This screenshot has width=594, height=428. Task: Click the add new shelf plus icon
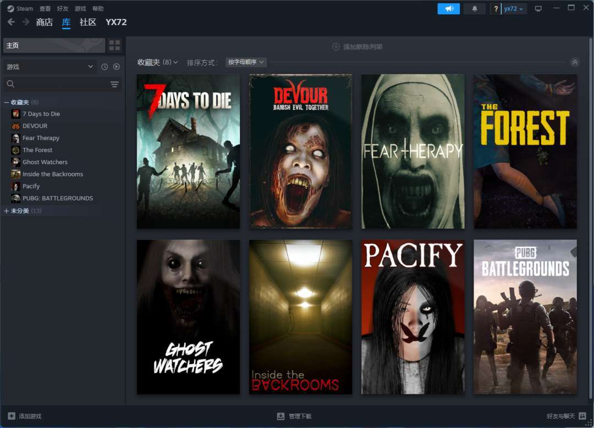(x=335, y=47)
